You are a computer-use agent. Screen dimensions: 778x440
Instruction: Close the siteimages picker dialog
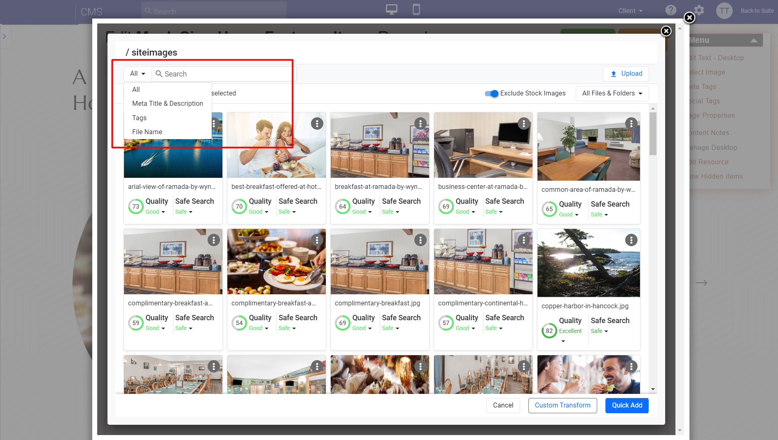[666, 31]
